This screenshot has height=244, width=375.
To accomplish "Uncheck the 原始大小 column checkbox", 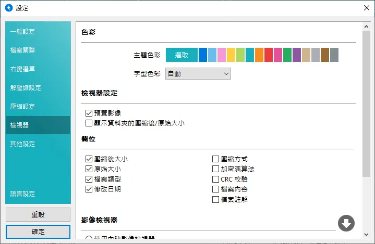I will [89, 169].
